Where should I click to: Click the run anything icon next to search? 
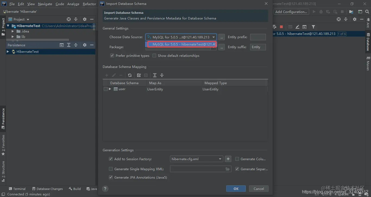pyautogui.click(x=360, y=12)
